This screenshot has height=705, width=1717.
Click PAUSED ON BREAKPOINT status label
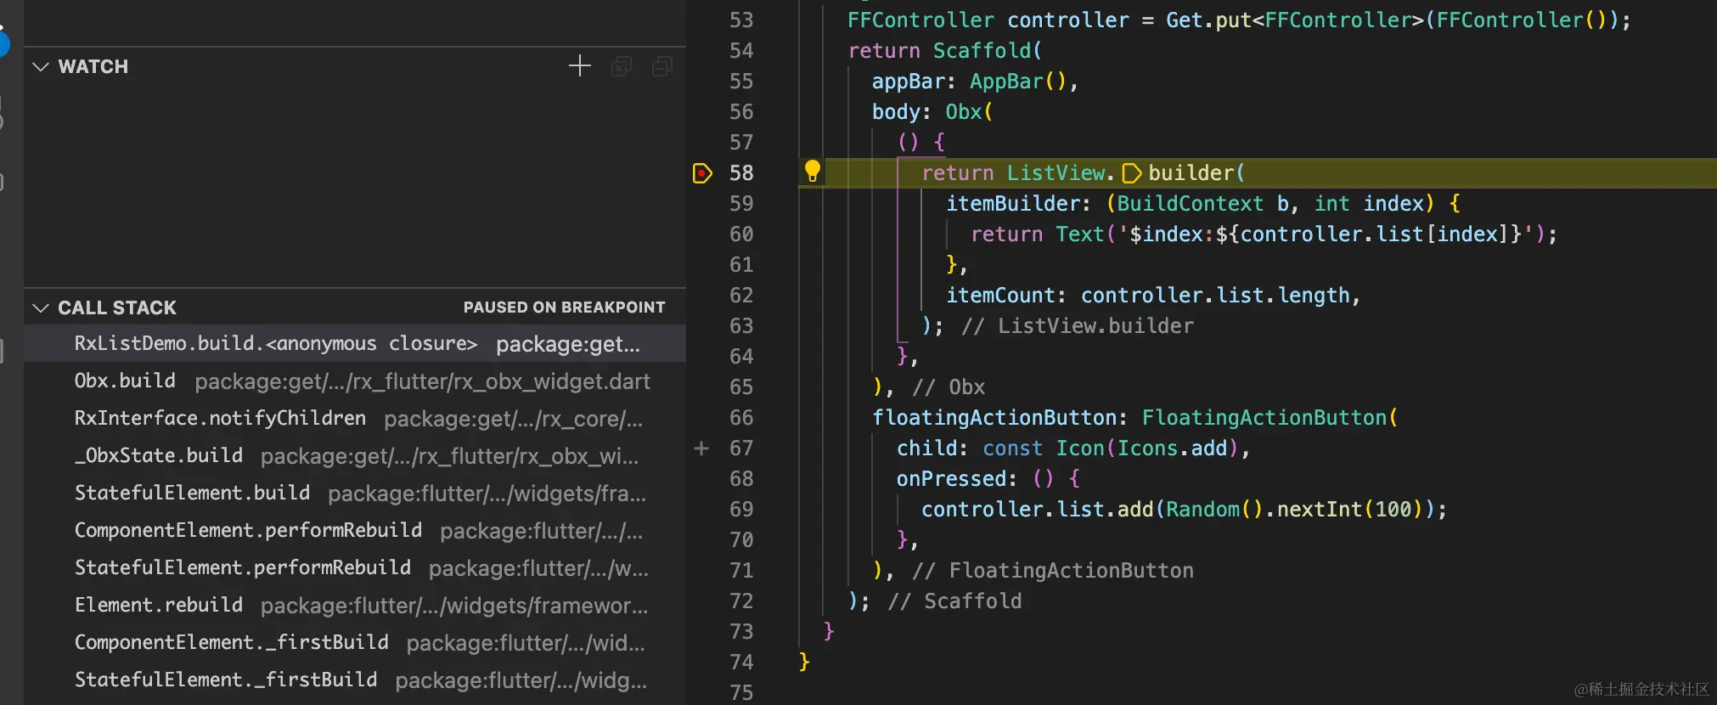pyautogui.click(x=564, y=307)
